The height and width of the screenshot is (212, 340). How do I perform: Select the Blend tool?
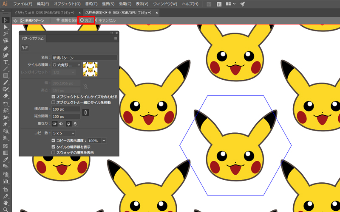point(6,166)
